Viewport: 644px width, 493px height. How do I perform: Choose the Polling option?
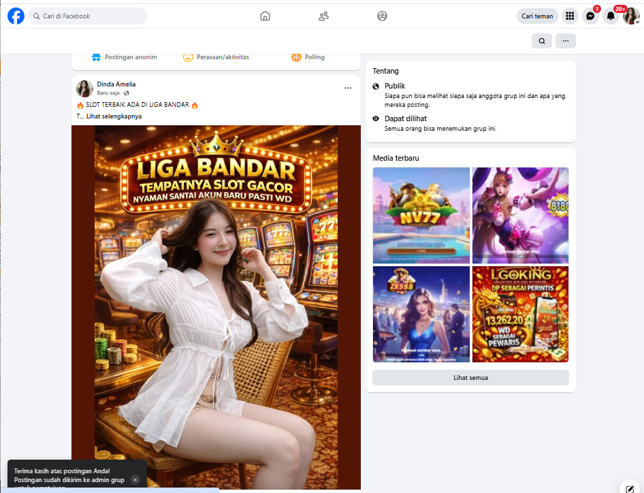(x=308, y=57)
